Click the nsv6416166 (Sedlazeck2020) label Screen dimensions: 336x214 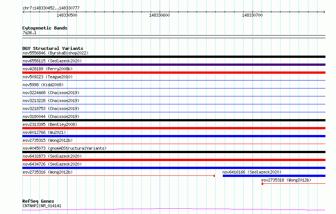coord(252,172)
